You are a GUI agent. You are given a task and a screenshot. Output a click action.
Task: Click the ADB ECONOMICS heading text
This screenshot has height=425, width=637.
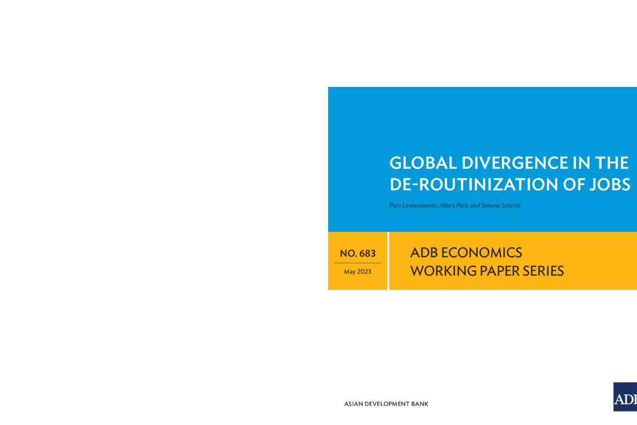coord(466,252)
